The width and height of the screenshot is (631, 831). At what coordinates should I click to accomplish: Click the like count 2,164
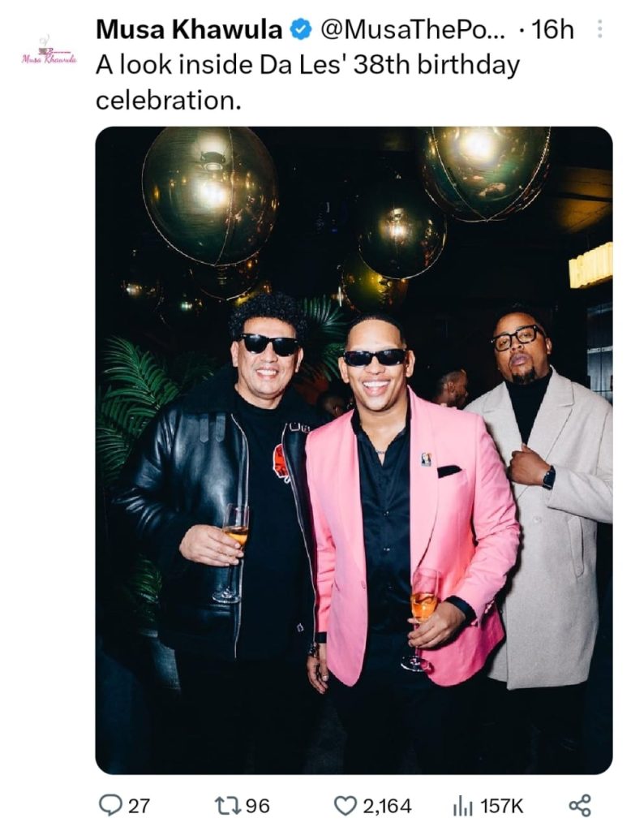(x=387, y=806)
